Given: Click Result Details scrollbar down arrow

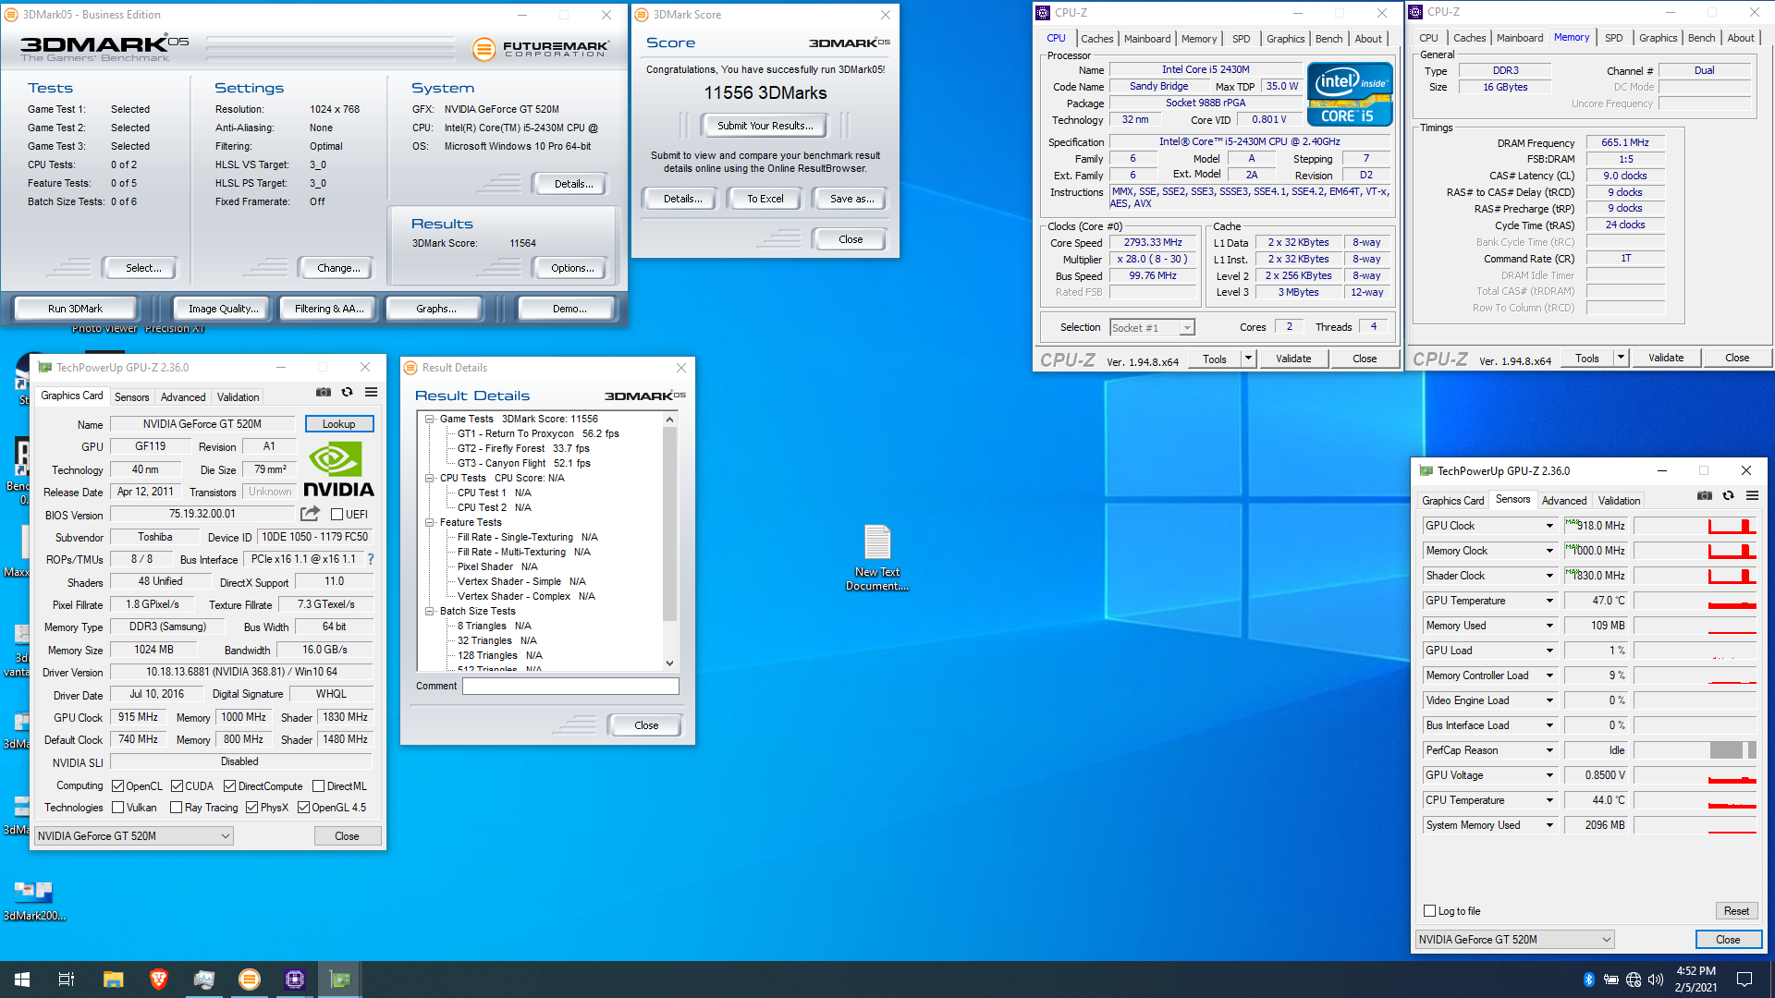Looking at the screenshot, I should (670, 663).
